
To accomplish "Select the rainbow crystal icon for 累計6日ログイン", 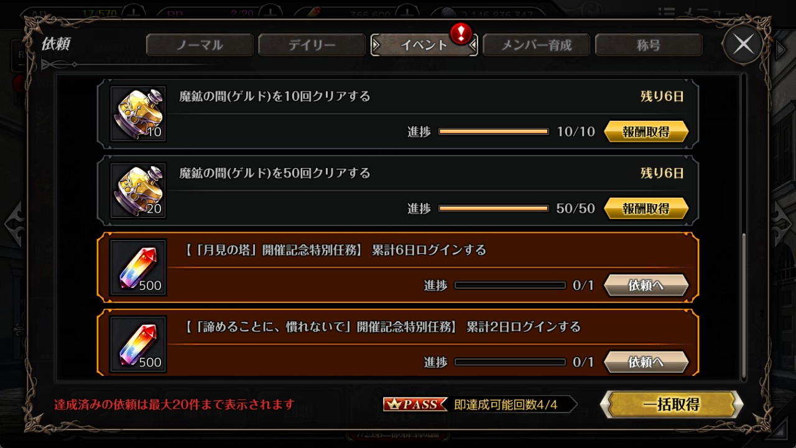I will click(138, 267).
